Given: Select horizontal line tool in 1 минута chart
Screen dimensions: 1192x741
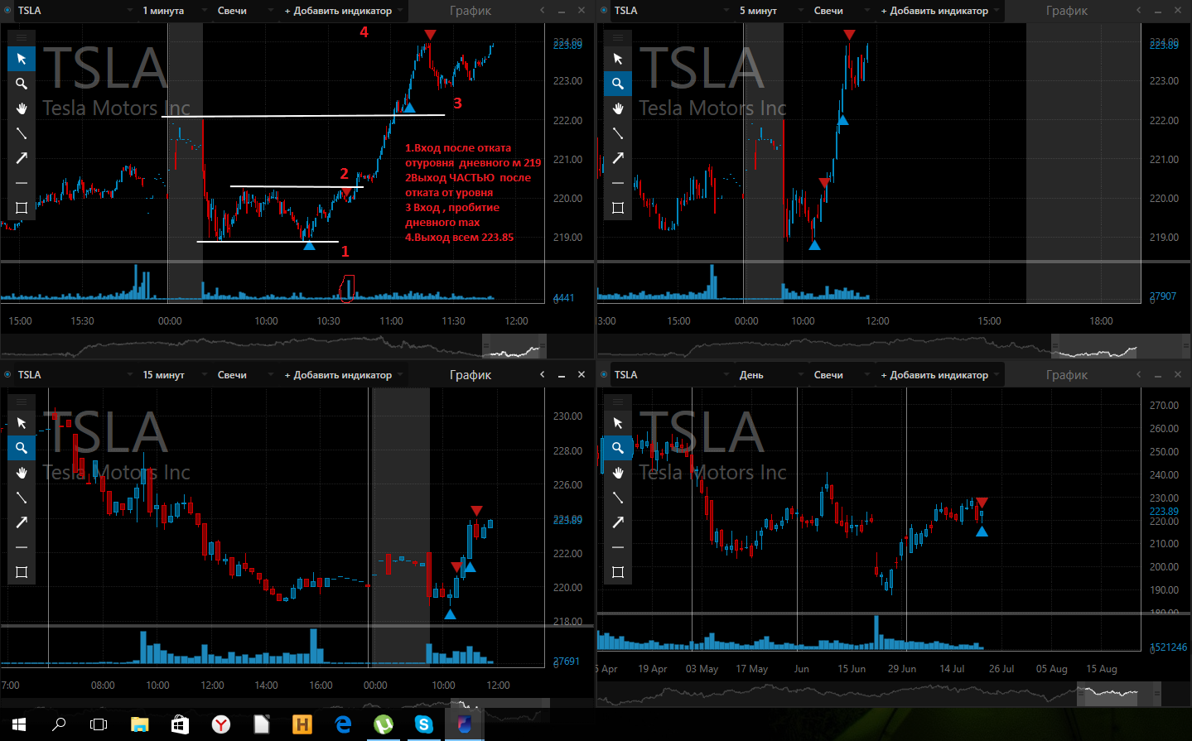Looking at the screenshot, I should [x=22, y=183].
